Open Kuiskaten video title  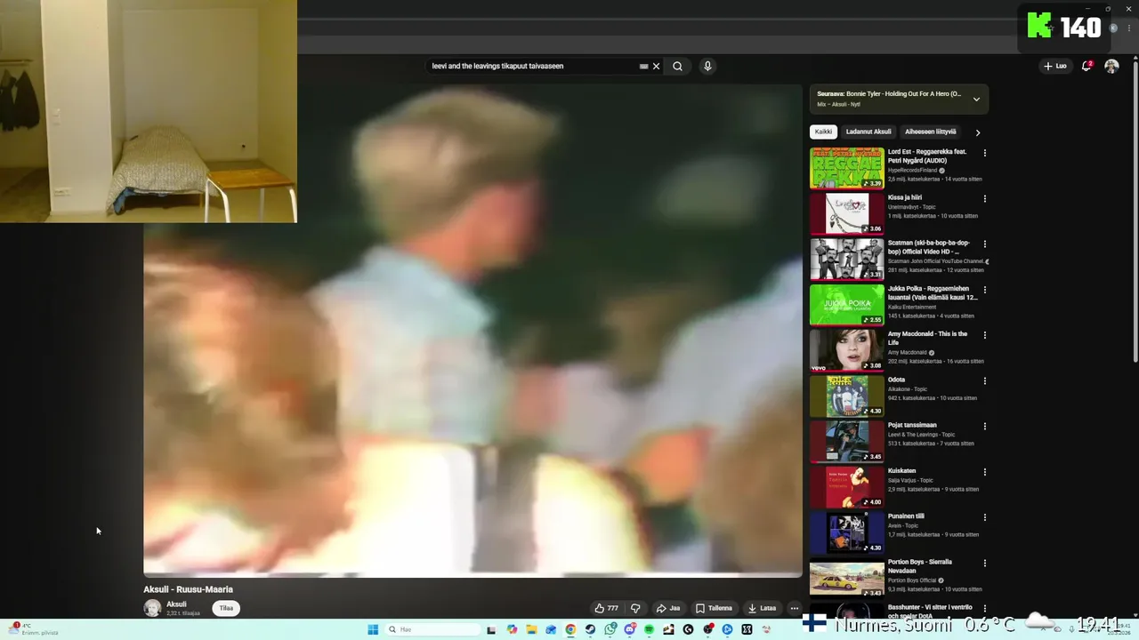[x=901, y=471]
